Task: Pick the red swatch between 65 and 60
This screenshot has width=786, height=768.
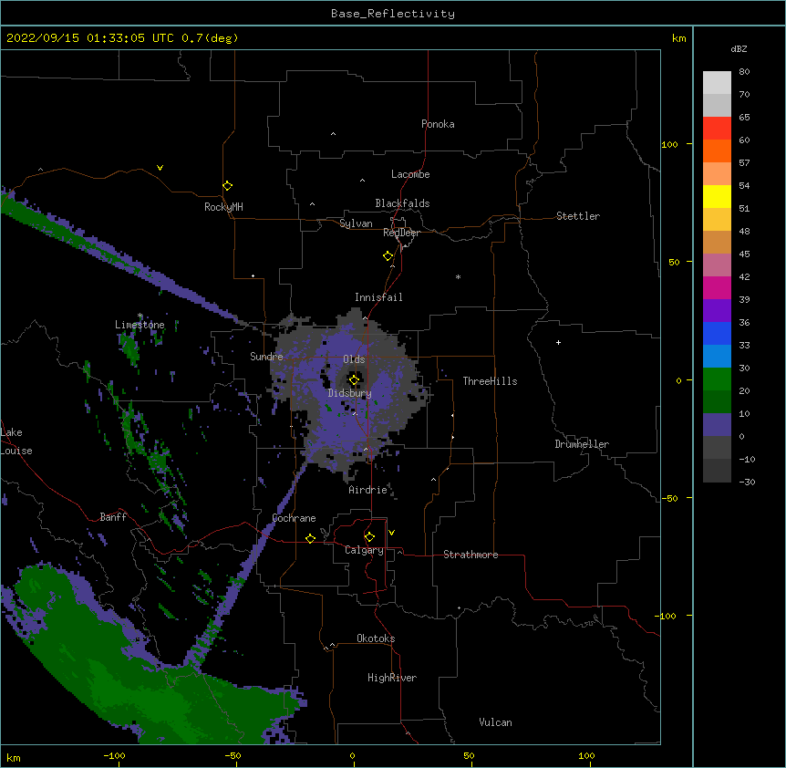Action: pyautogui.click(x=717, y=128)
